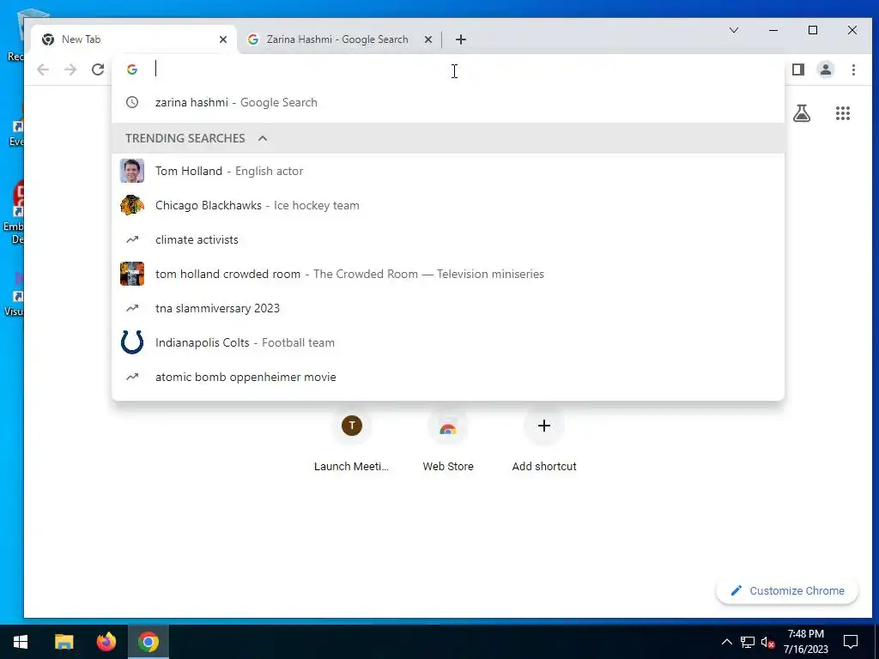Viewport: 879px width, 659px height.
Task: Open the Chrome side panel icon
Action: pyautogui.click(x=798, y=70)
